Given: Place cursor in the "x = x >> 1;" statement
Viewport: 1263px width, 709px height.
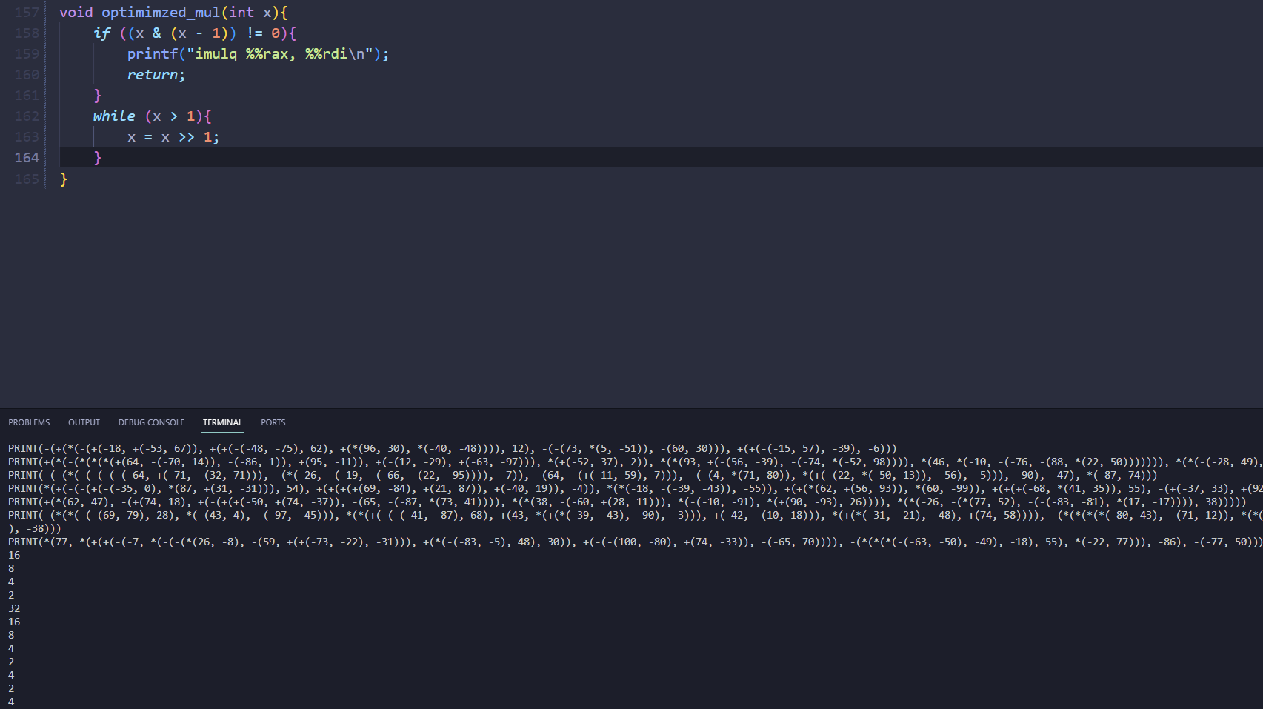Looking at the screenshot, I should tap(173, 137).
